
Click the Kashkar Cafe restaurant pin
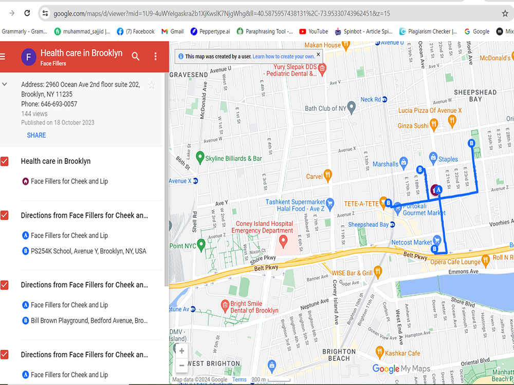click(379, 352)
